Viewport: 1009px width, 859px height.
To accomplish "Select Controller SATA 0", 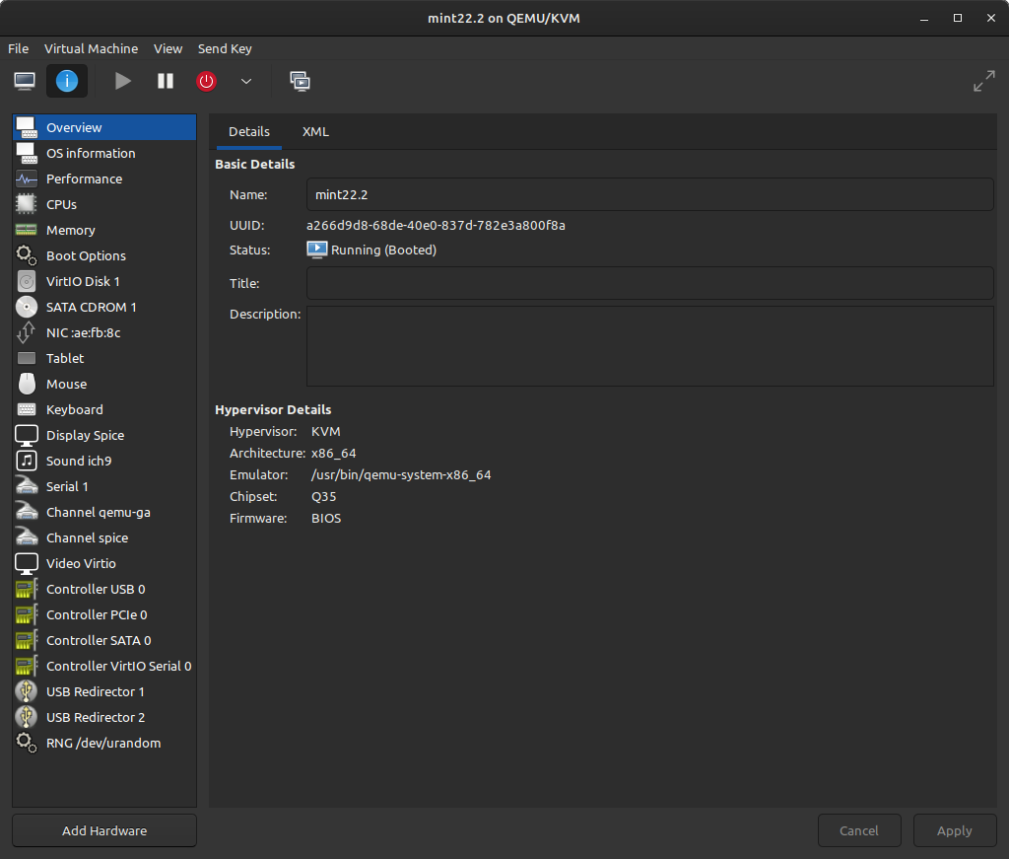I will click(x=104, y=640).
